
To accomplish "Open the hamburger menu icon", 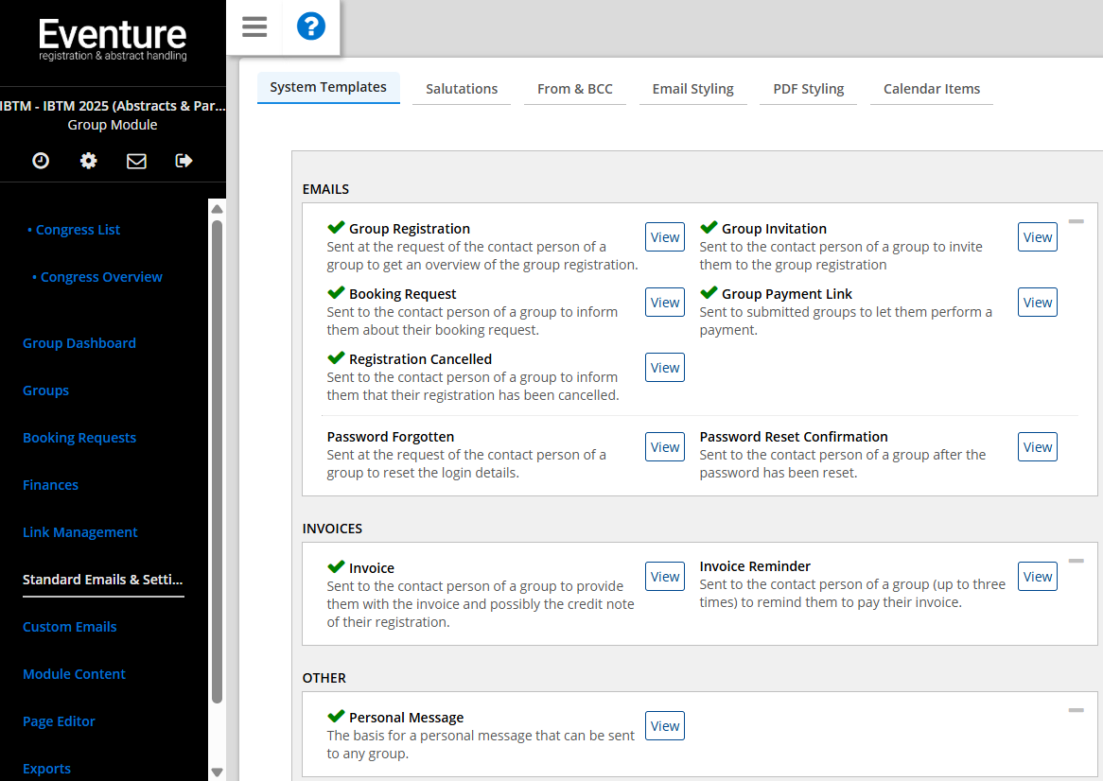I will (254, 26).
